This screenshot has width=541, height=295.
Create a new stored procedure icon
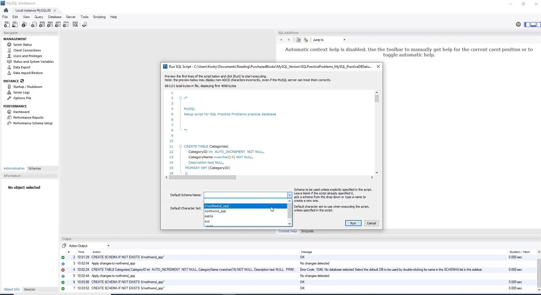[x=58, y=25]
